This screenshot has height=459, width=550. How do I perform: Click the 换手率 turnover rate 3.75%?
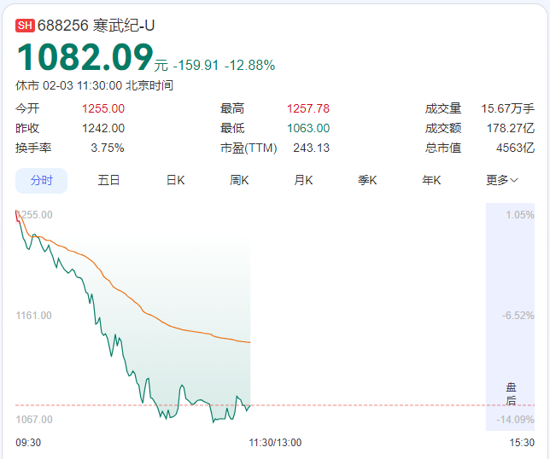tap(108, 148)
